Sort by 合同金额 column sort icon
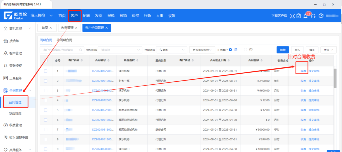The width and height of the screenshot is (342, 152). 261,60
